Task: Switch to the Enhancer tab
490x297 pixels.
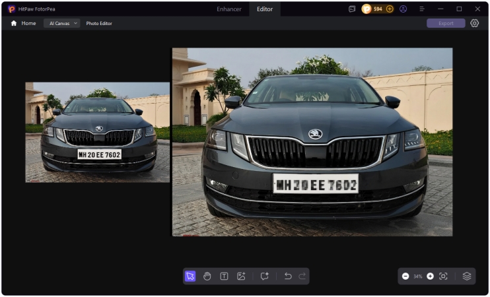Action: point(229,9)
